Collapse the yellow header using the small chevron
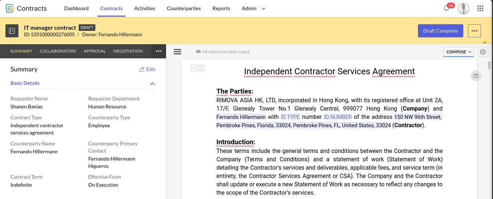 [x=485, y=42]
